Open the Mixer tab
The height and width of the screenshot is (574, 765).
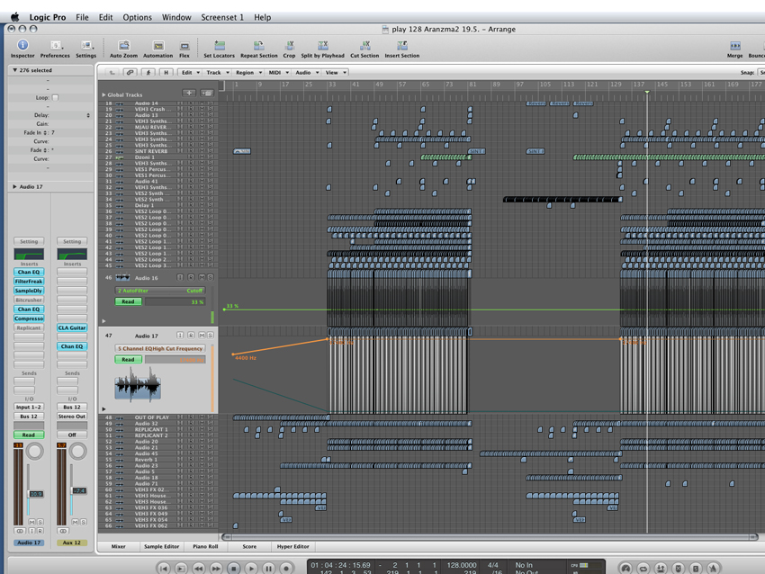pos(119,546)
